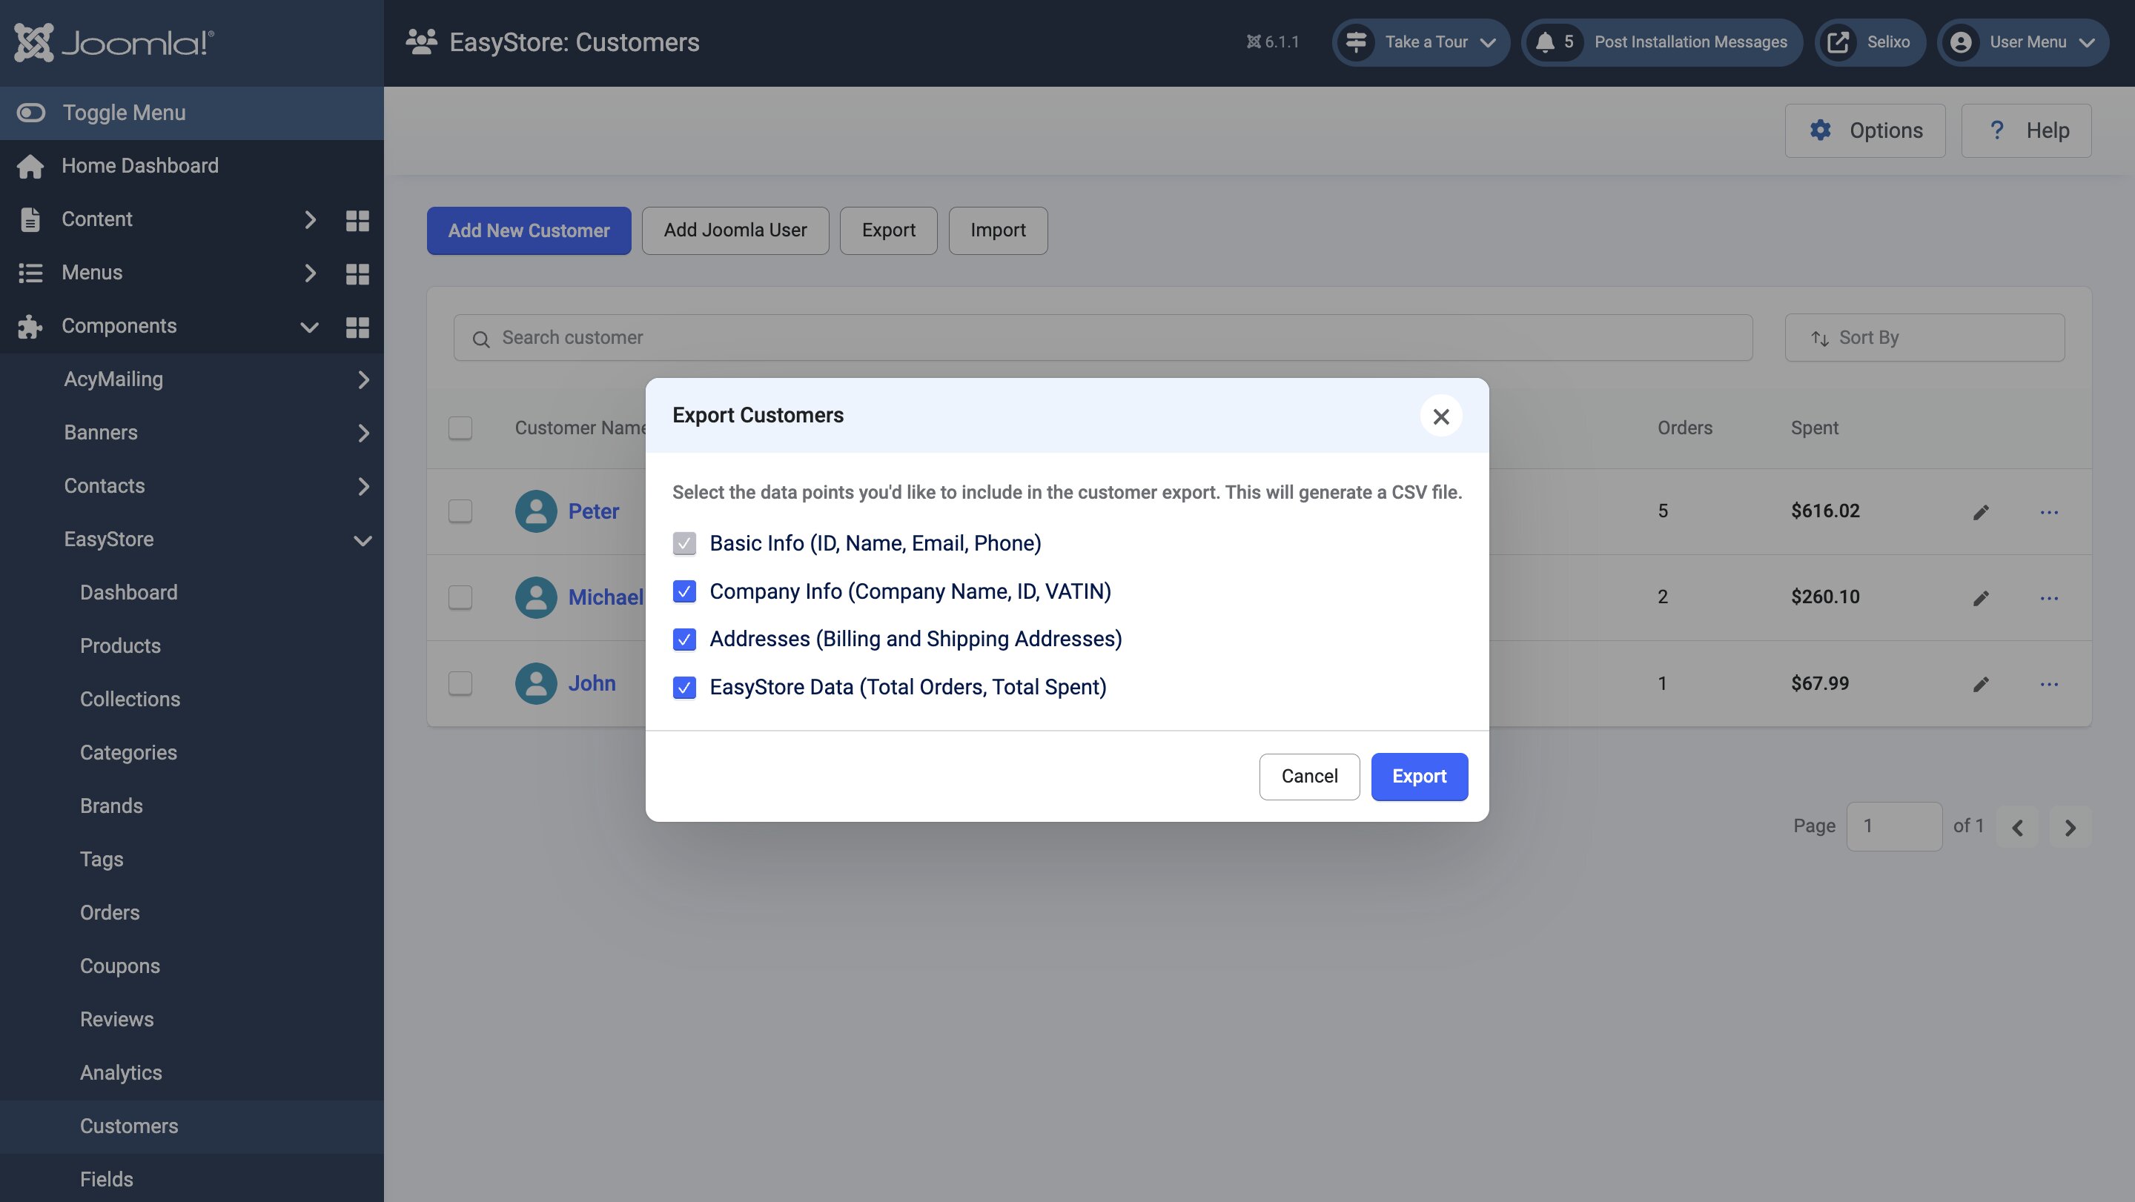Click the Search customer field
Viewport: 2135px width, 1202px height.
pyautogui.click(x=1102, y=338)
